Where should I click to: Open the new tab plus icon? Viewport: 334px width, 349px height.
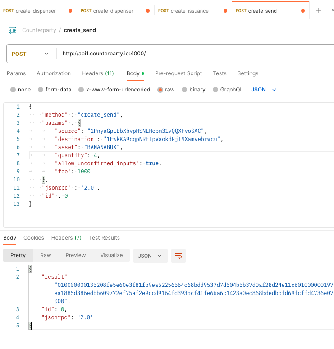click(x=319, y=10)
